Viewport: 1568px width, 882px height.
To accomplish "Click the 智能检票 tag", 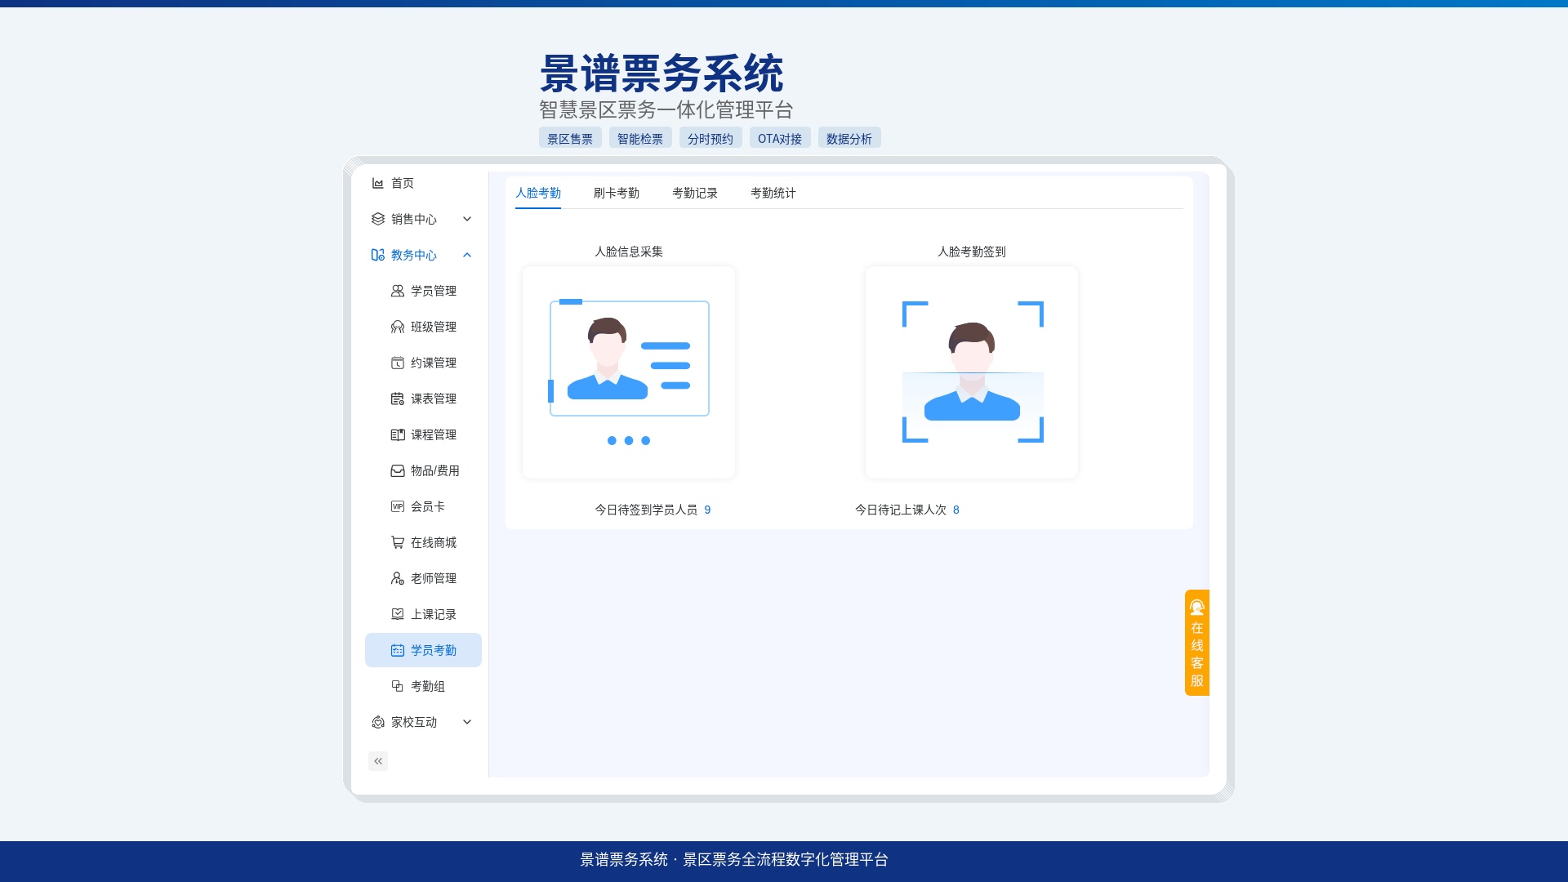I will point(640,138).
